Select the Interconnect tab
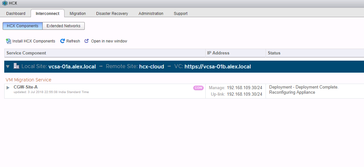 pos(48,14)
